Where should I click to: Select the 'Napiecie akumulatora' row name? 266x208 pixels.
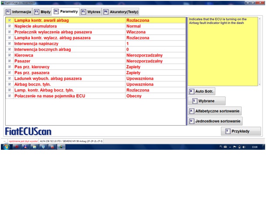(x=35, y=26)
